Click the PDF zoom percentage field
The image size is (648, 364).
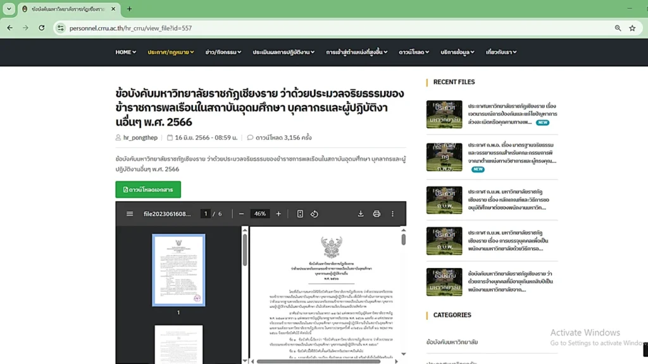pos(260,214)
